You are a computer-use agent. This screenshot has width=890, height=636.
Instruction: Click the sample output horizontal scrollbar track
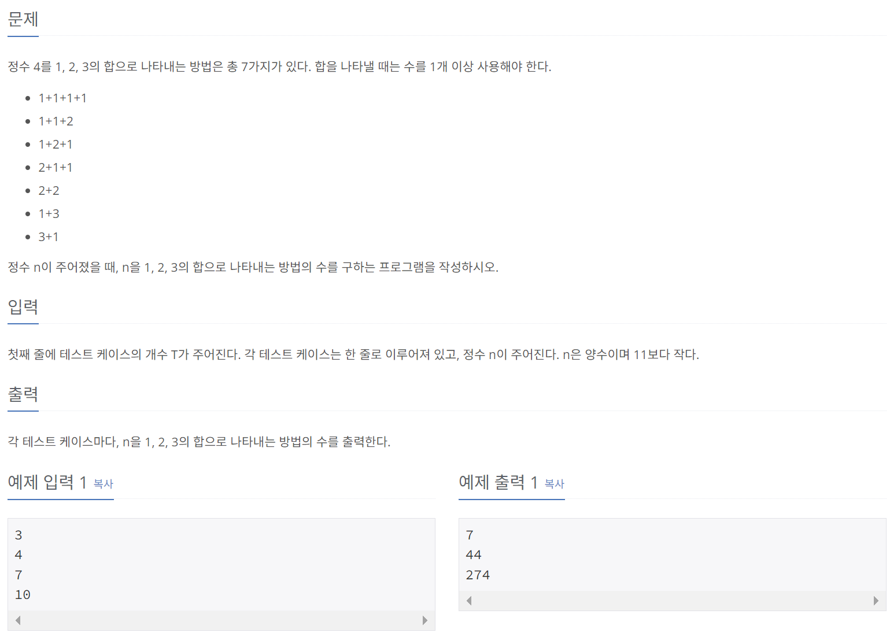tap(673, 601)
